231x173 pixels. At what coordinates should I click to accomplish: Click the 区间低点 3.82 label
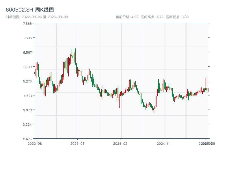[x=177, y=17]
